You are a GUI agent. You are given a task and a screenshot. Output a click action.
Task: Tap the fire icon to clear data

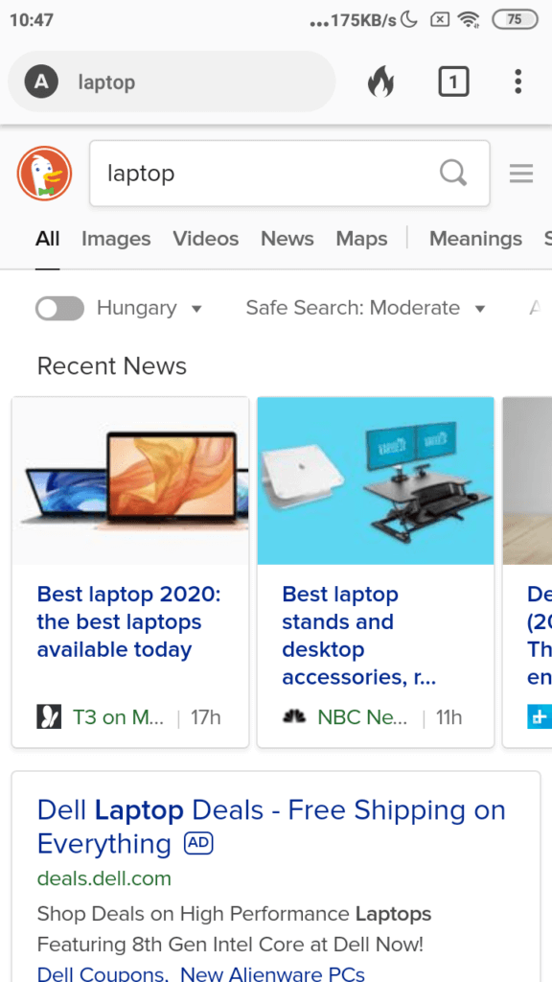click(x=381, y=82)
